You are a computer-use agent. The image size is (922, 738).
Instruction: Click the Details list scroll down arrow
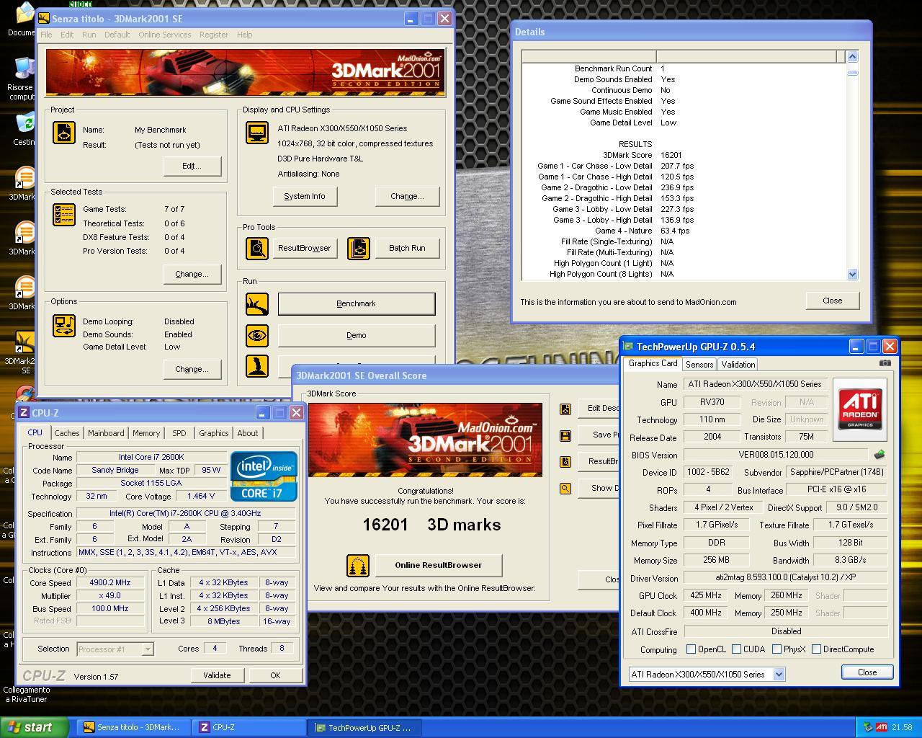click(853, 274)
